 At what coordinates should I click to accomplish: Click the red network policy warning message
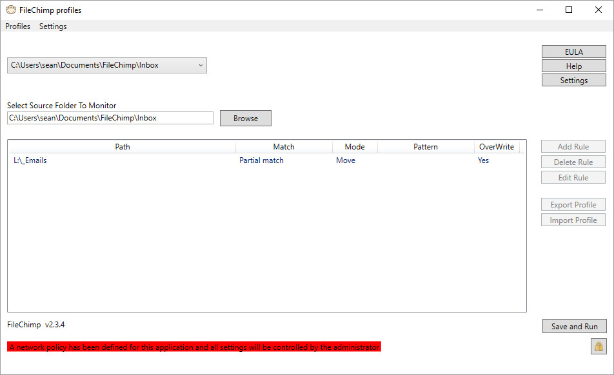(x=194, y=347)
